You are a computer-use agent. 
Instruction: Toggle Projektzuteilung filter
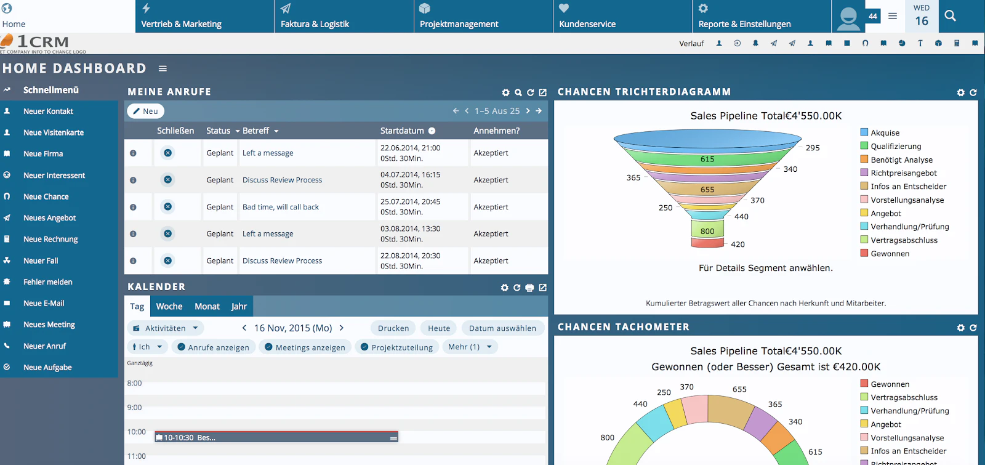(396, 347)
